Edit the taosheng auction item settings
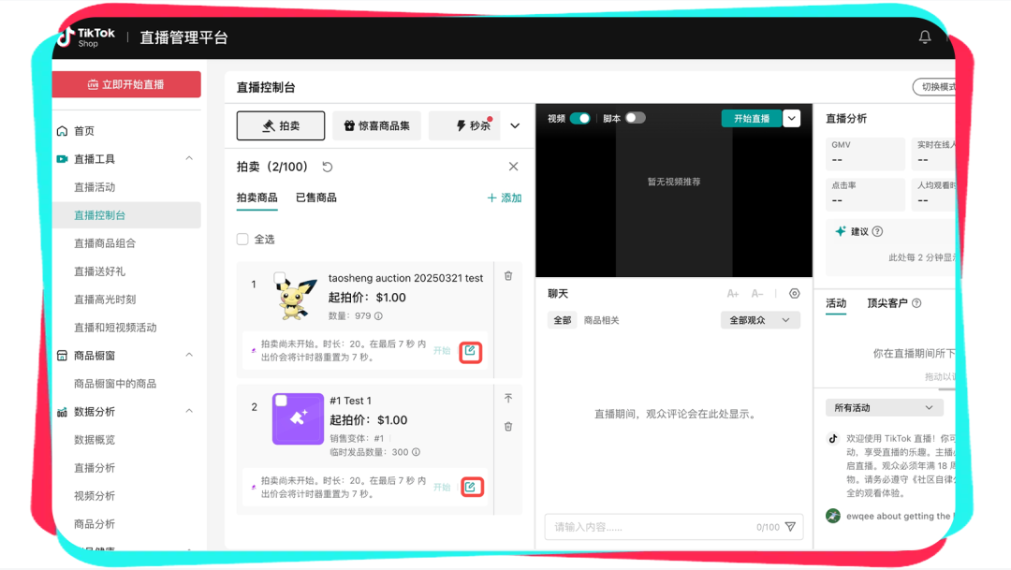Screen dimensions: 1011x570 pos(471,351)
